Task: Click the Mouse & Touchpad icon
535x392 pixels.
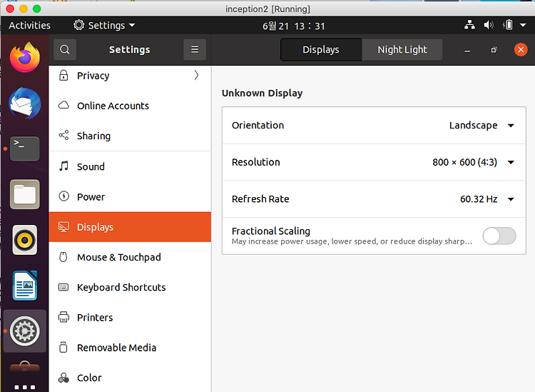Action: pyautogui.click(x=63, y=257)
